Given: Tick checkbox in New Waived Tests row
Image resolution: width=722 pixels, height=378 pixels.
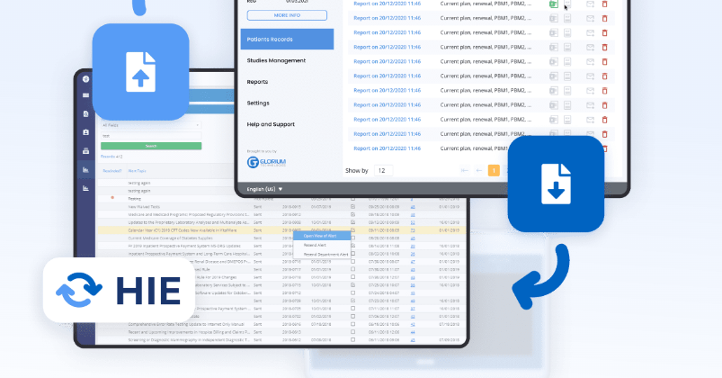Looking at the screenshot, I should pos(352,206).
